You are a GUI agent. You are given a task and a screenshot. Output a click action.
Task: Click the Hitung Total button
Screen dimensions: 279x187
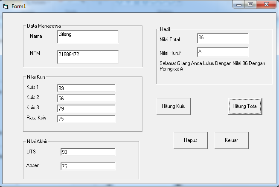pos(245,106)
